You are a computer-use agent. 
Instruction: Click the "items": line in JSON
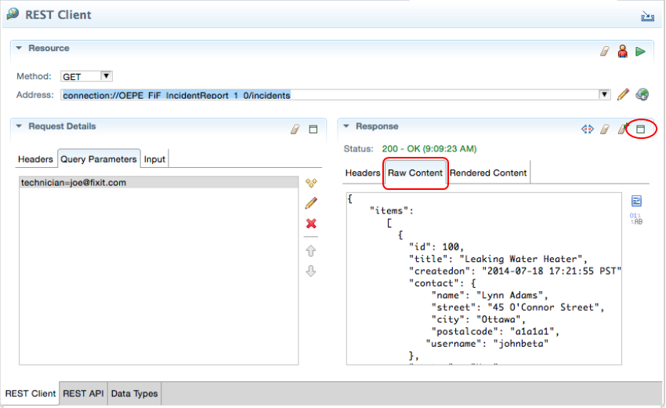(392, 210)
